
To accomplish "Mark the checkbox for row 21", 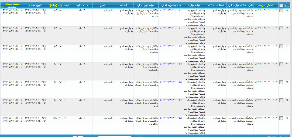I will [281, 82].
